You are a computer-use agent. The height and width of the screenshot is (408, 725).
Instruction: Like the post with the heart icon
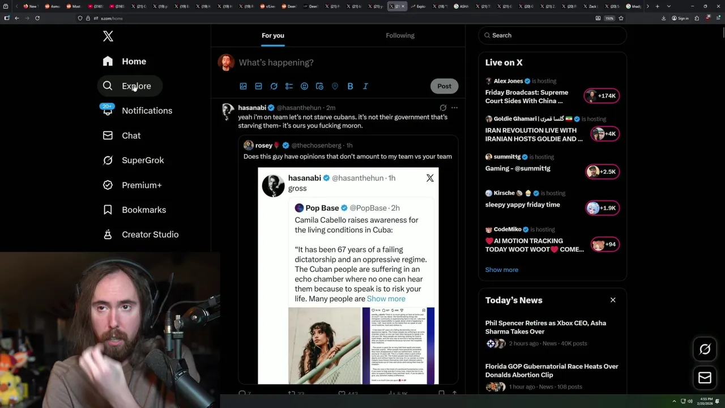(x=342, y=393)
